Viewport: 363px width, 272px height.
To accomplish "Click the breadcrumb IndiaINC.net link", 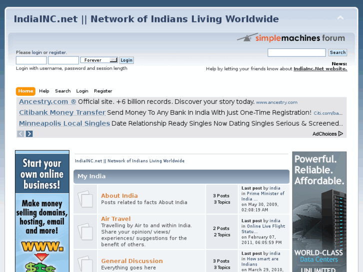I will tap(130, 161).
